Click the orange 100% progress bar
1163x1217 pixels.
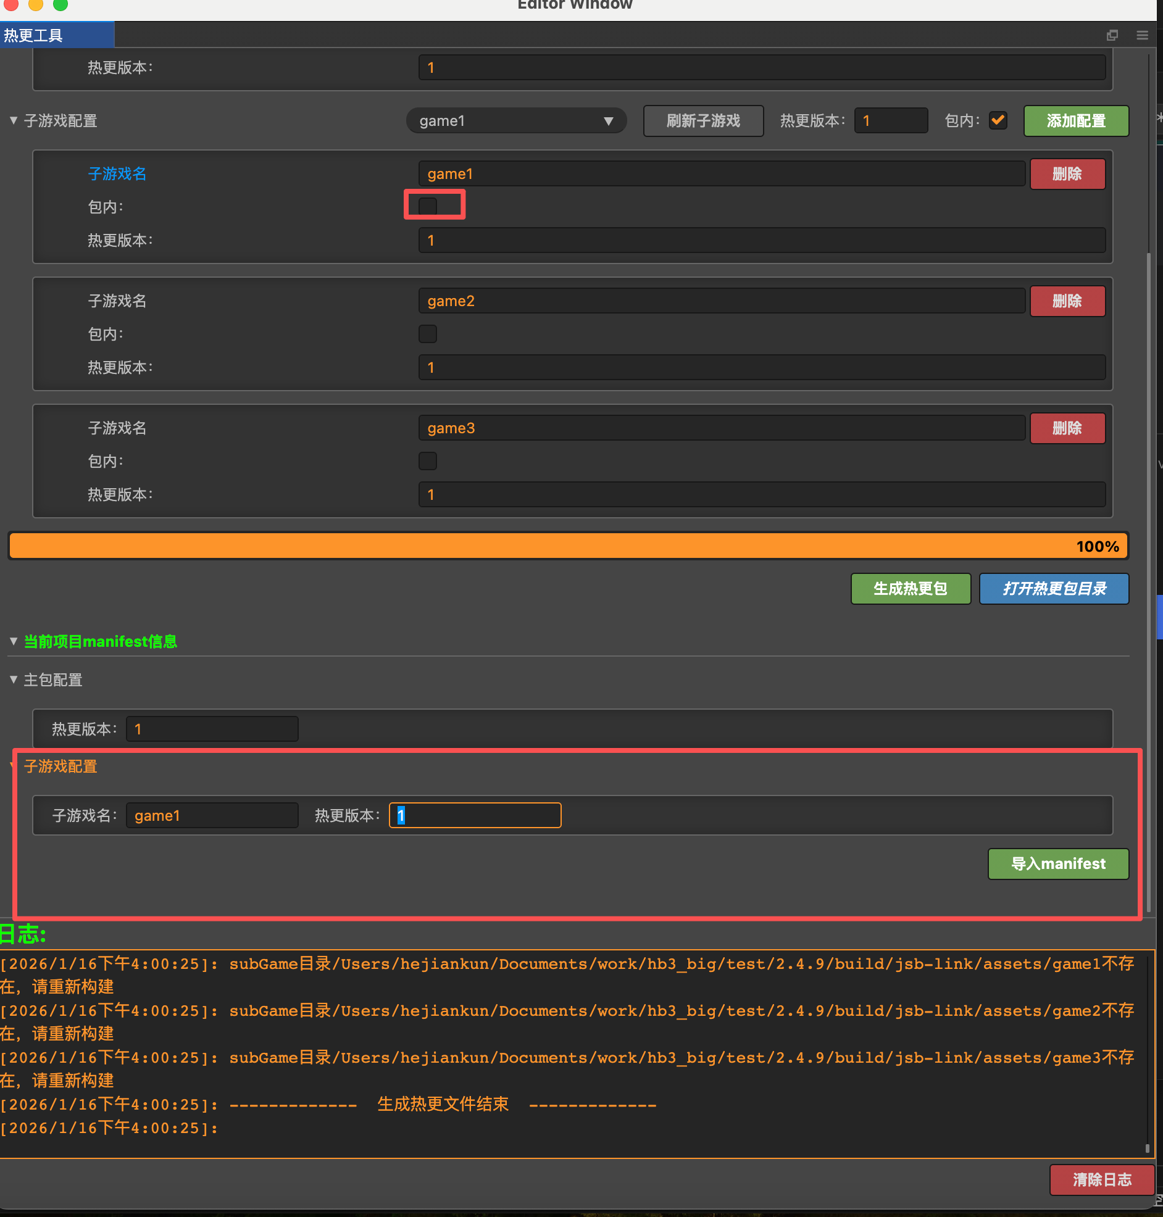(x=568, y=546)
